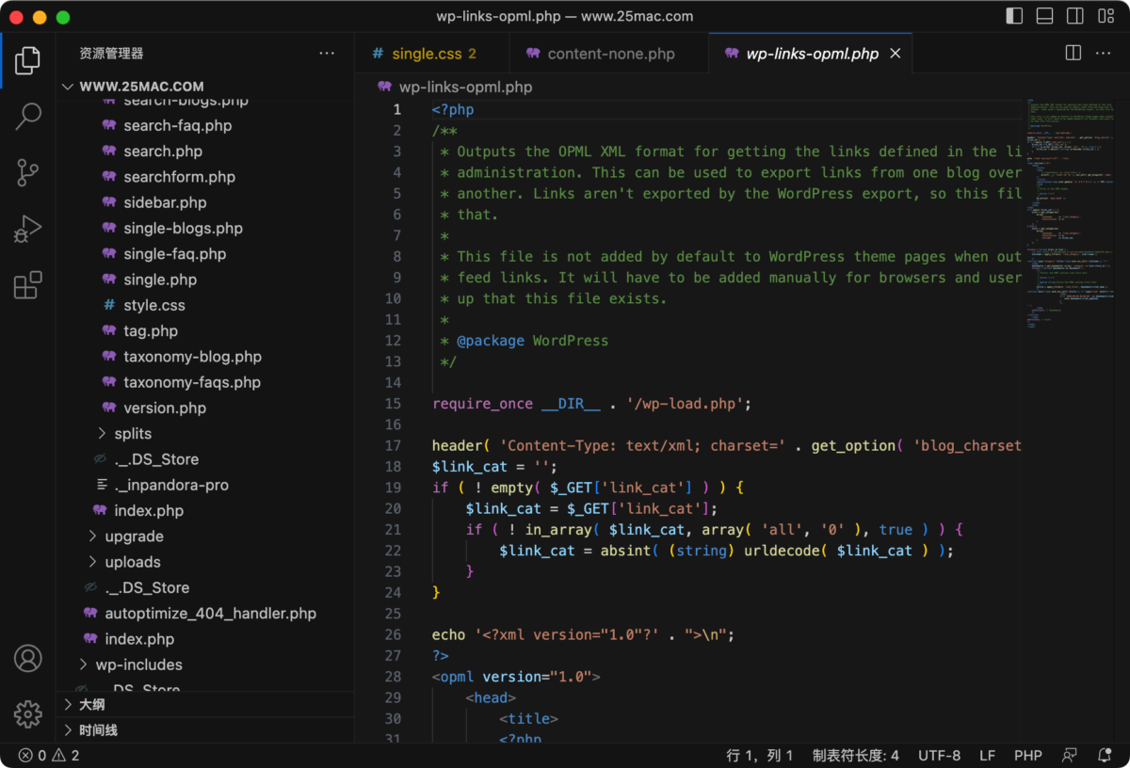Open the Explorer view in activity bar

pos(27,61)
